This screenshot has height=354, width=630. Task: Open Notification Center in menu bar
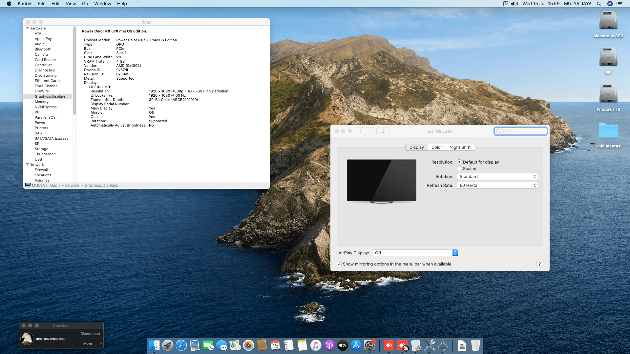tap(619, 4)
